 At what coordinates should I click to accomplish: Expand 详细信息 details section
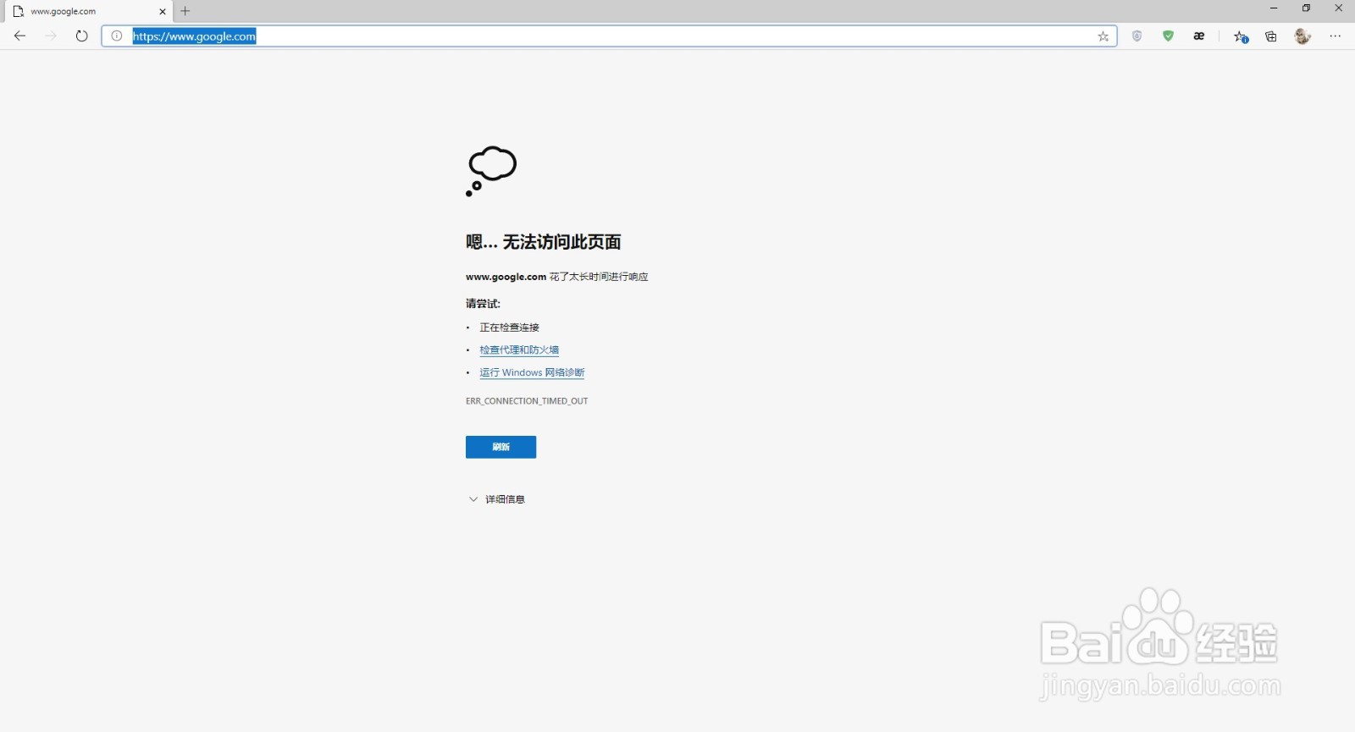pos(497,499)
